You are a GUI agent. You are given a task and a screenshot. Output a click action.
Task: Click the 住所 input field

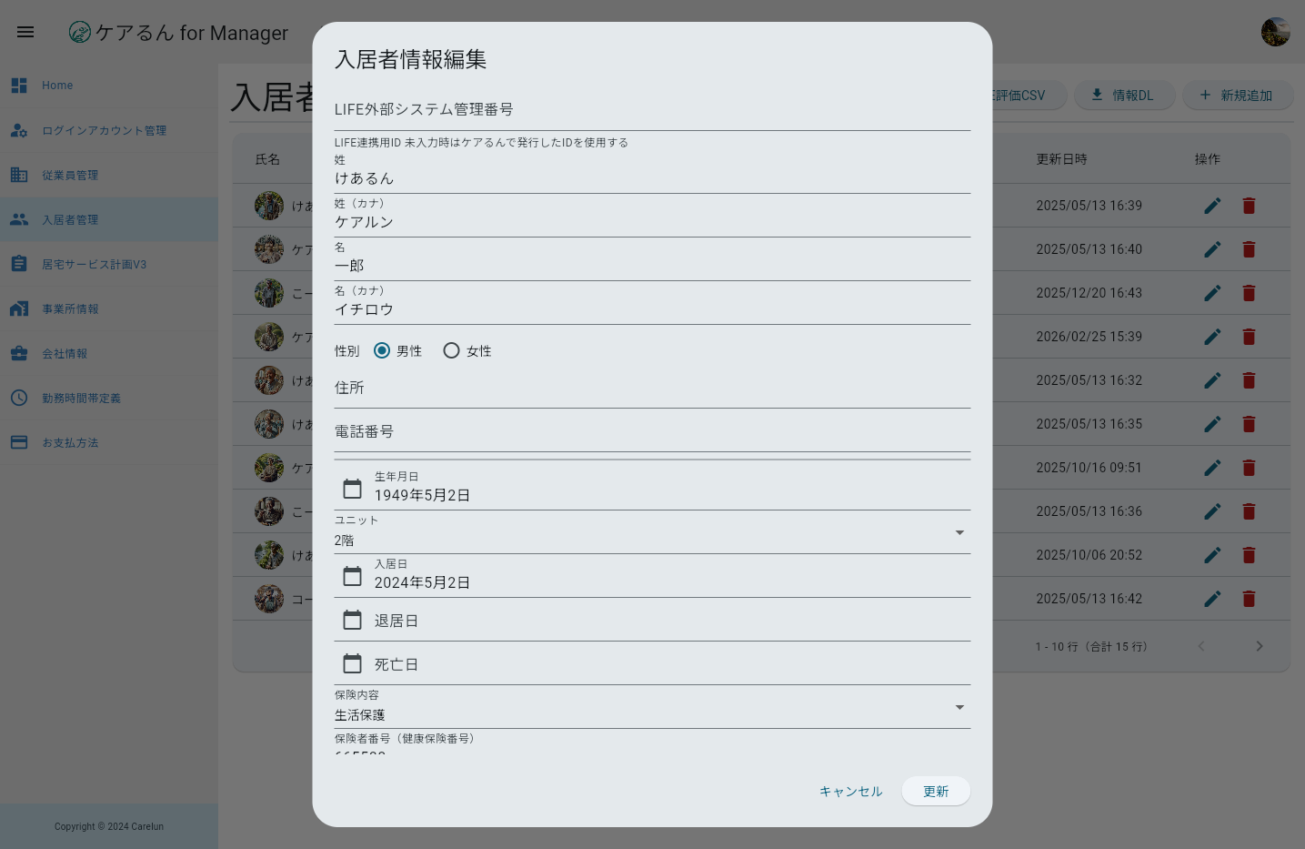[x=652, y=389]
